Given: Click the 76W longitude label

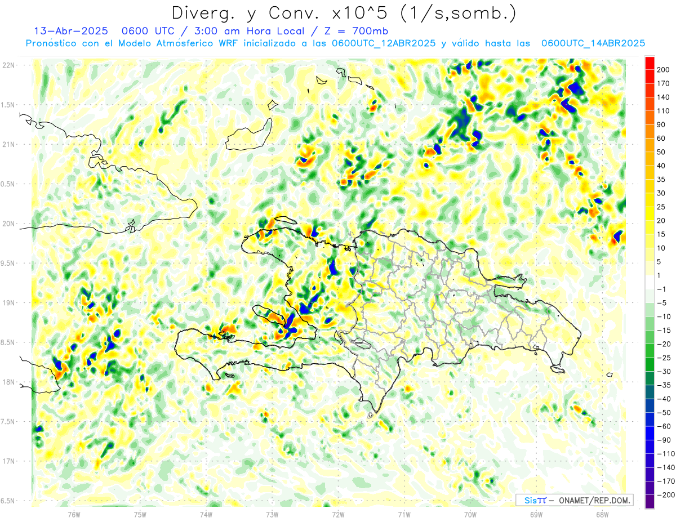Looking at the screenshot, I should 74,514.
